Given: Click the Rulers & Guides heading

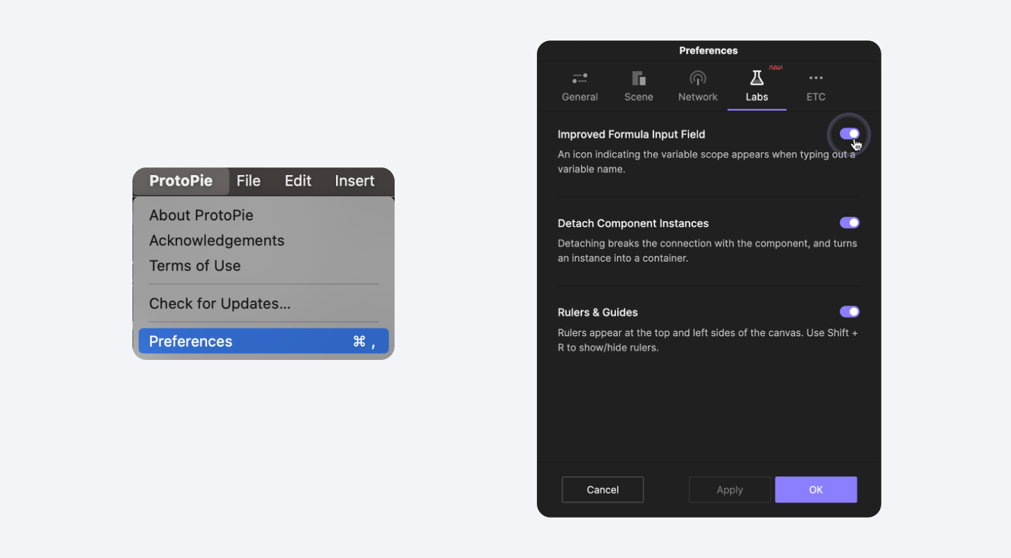Looking at the screenshot, I should coord(598,312).
